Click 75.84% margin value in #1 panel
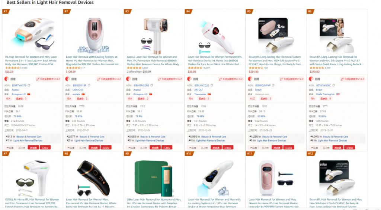This screenshot has width=381, height=210. coord(17,117)
